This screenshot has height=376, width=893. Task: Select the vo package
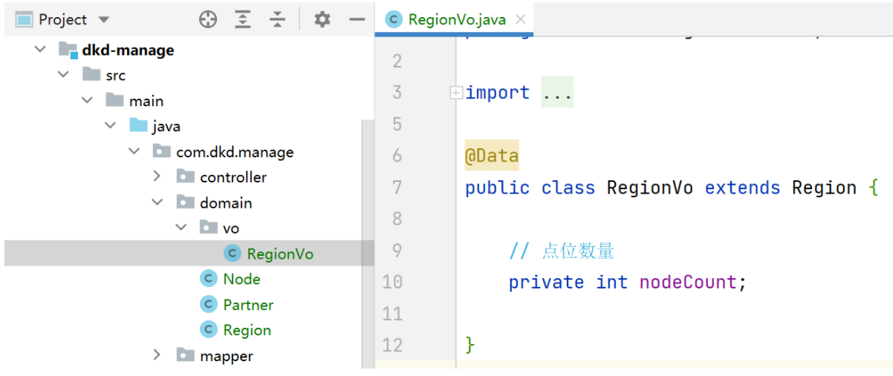click(231, 228)
